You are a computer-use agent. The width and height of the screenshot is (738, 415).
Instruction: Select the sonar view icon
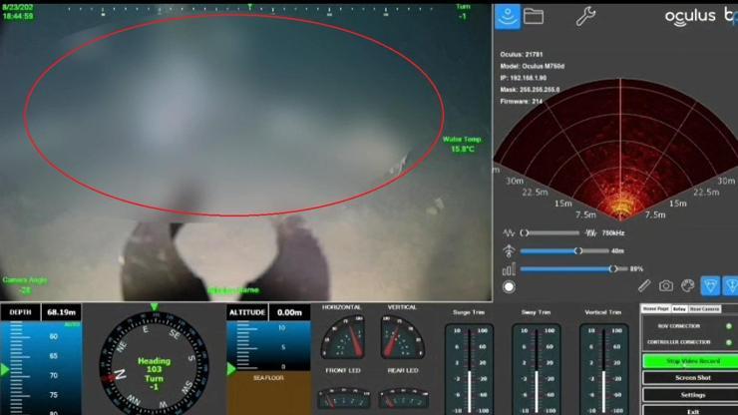click(509, 16)
